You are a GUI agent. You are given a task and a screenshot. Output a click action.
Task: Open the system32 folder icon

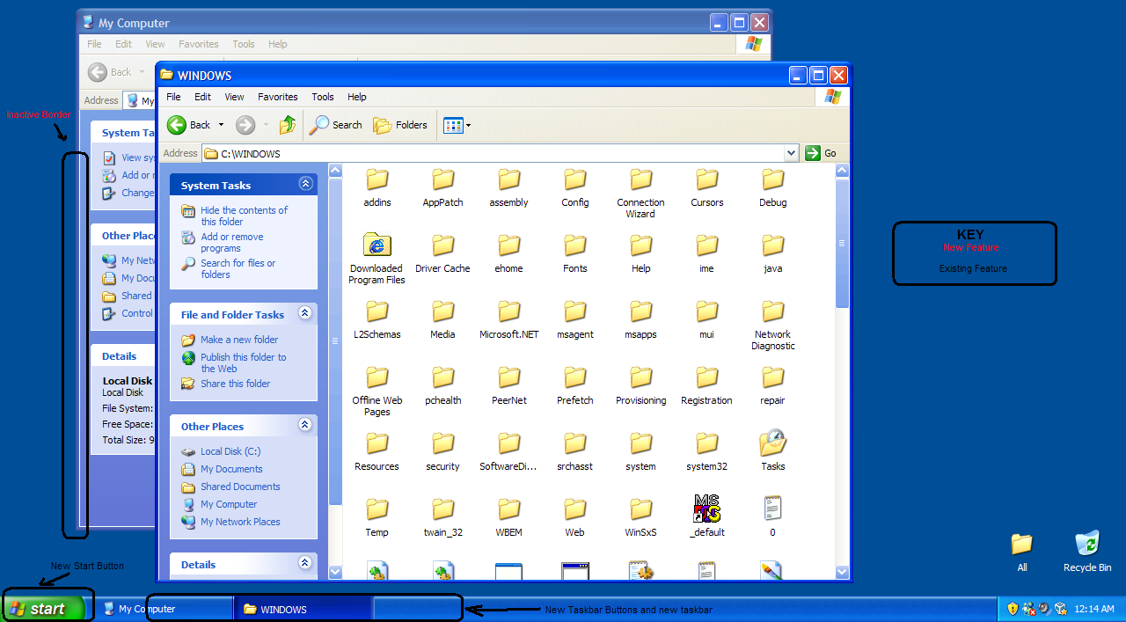point(706,443)
